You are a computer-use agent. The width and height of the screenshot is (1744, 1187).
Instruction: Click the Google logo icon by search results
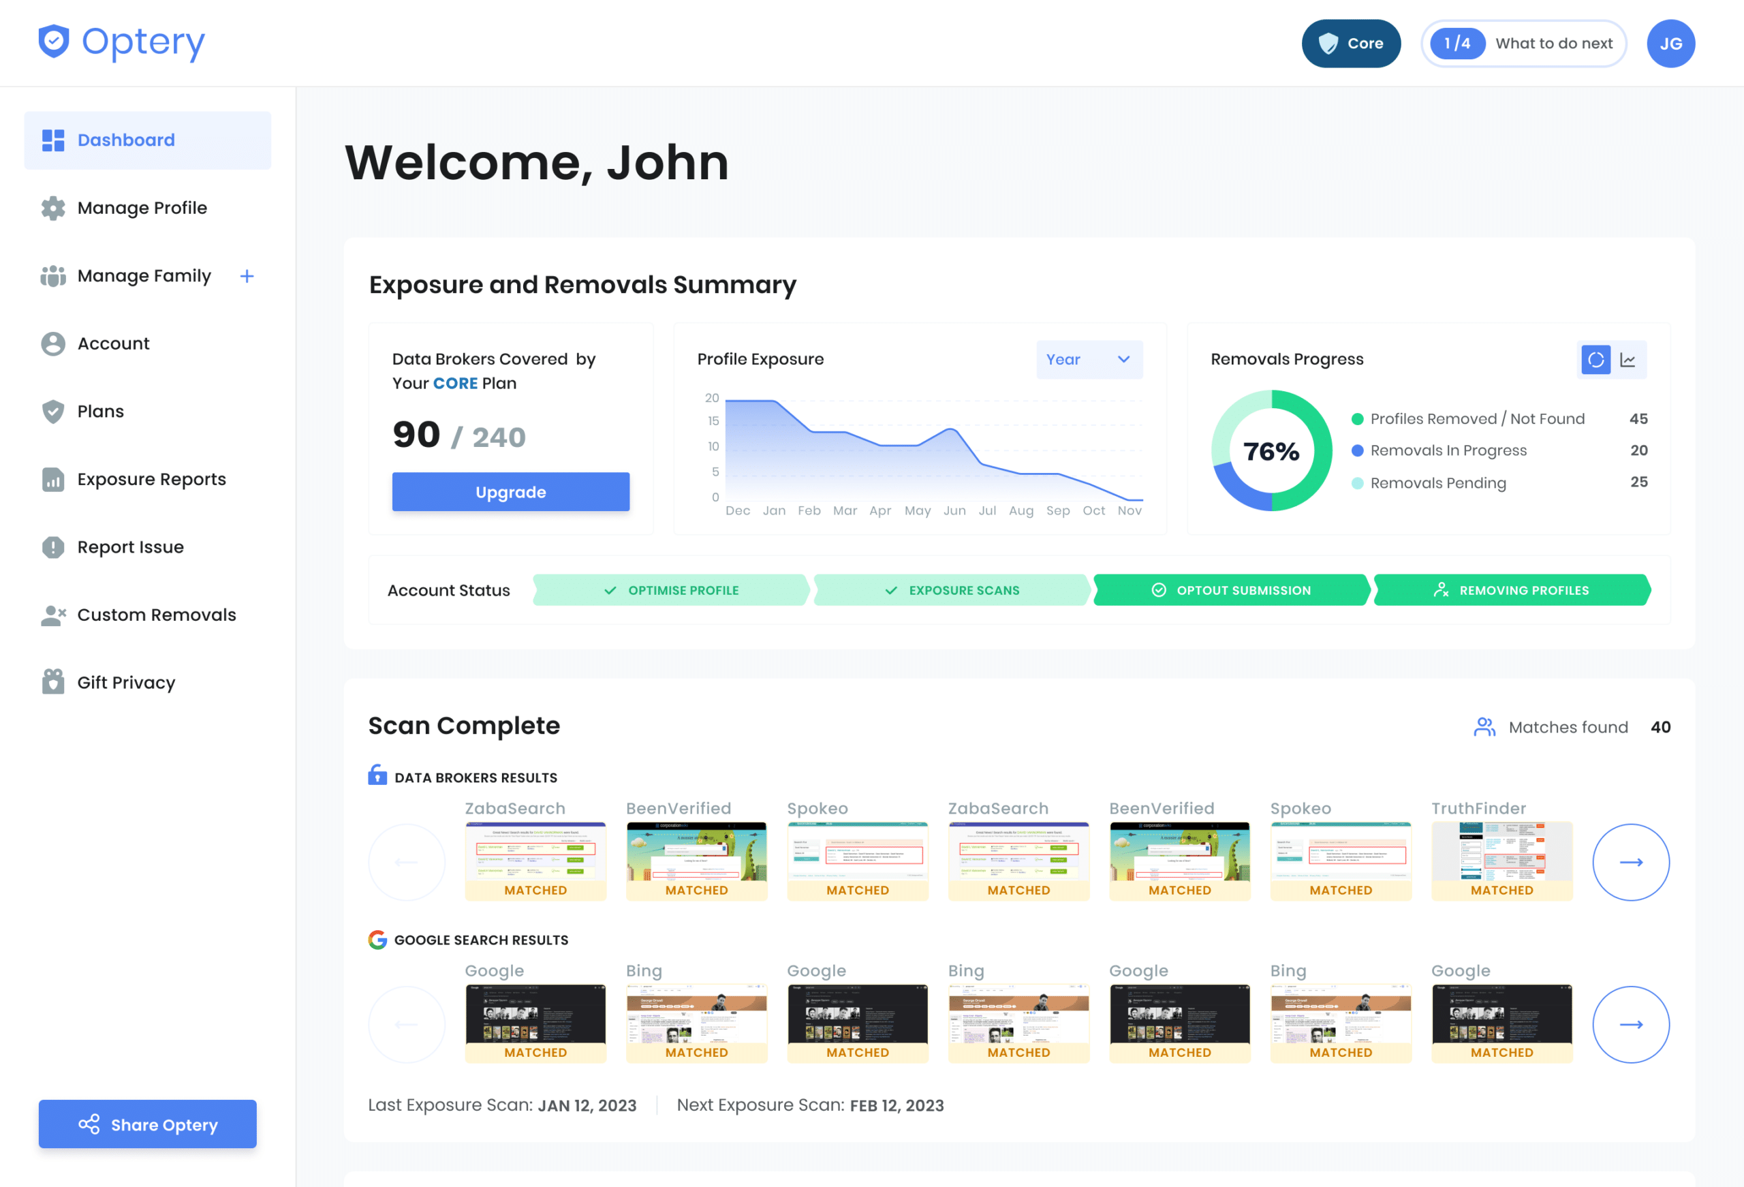[x=377, y=939]
